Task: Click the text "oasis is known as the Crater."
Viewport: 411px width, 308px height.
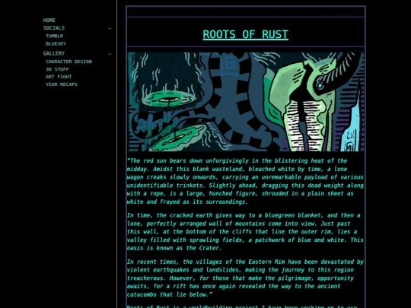Action: click(174, 248)
